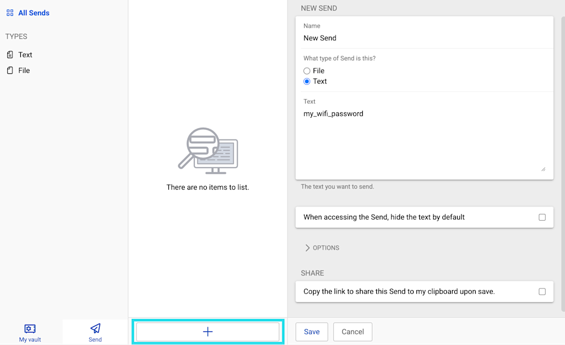Select the Text document icon under TYPES

tap(10, 54)
